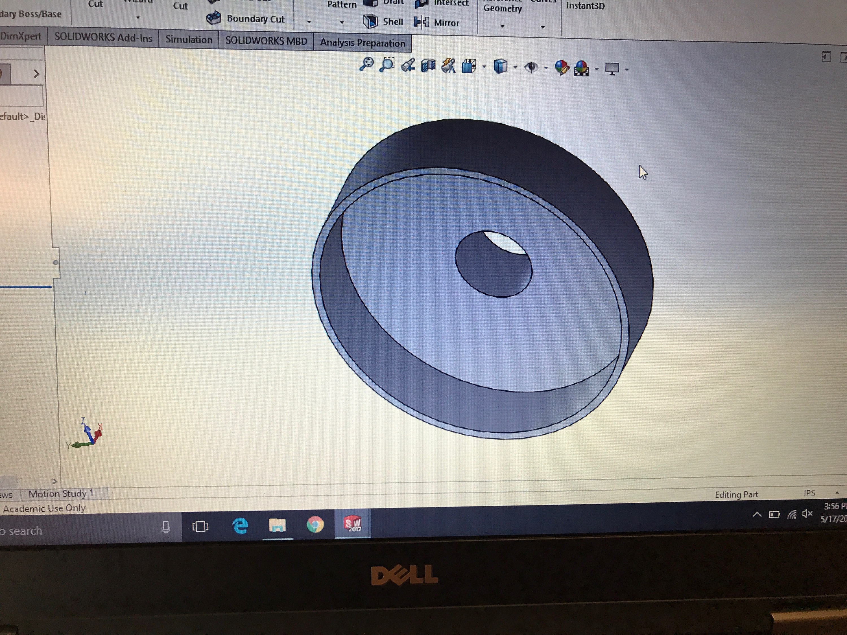
Task: Open the View Settings monitor dropdown arrow
Action: pyautogui.click(x=627, y=70)
